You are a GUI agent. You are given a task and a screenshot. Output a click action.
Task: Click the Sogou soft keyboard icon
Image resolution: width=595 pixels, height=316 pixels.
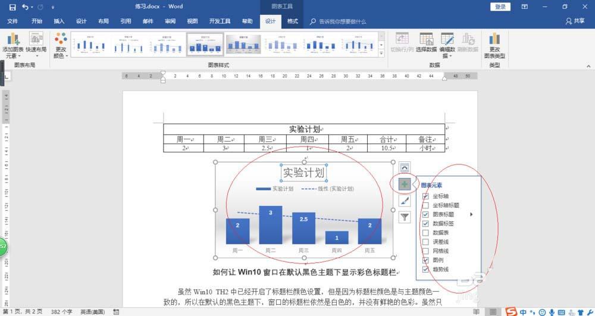click(562, 312)
